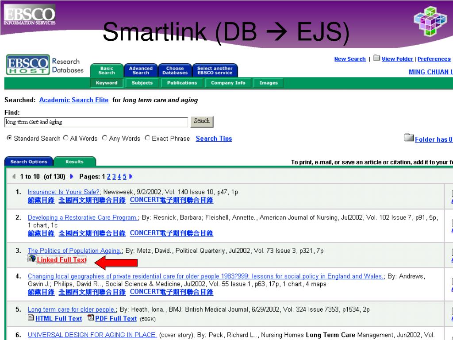453x340 pixels.
Task: Click the PDF Full Text link
Action: pyautogui.click(x=116, y=319)
